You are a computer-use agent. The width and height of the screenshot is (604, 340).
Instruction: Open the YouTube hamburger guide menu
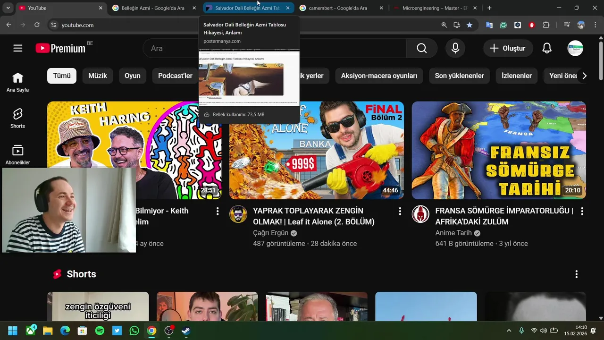pyautogui.click(x=18, y=48)
